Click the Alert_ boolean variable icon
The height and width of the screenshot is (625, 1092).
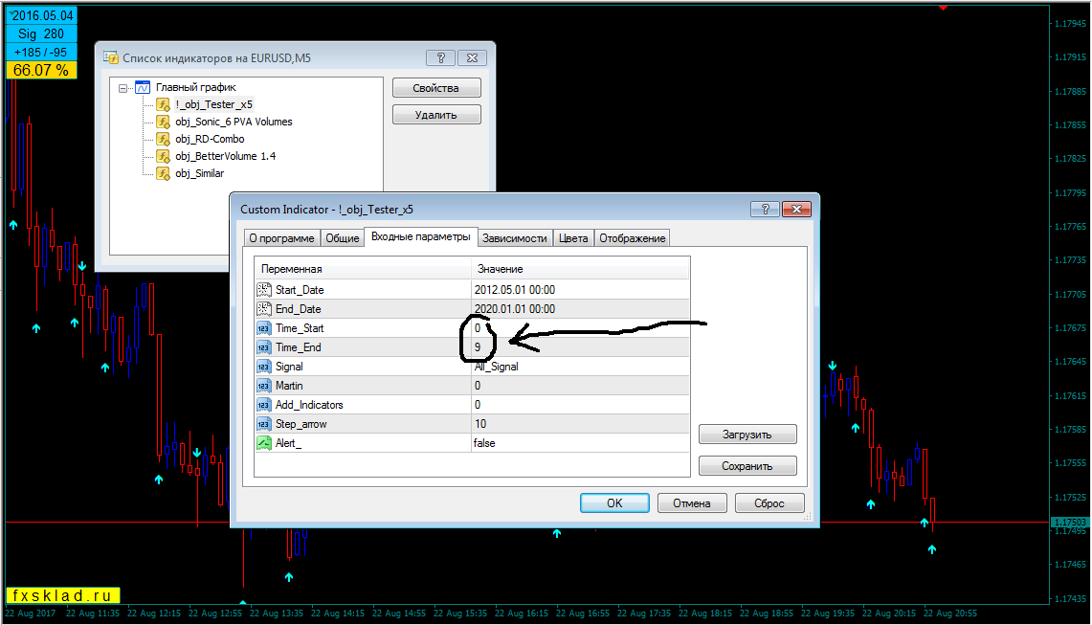coord(264,443)
